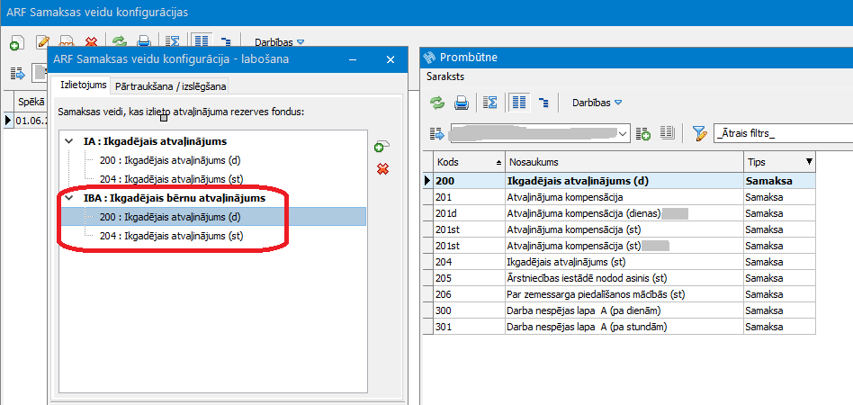This screenshot has height=405, width=853.
Task: Switch to Pārtraukšana / izslēgšana tab
Action: click(171, 86)
